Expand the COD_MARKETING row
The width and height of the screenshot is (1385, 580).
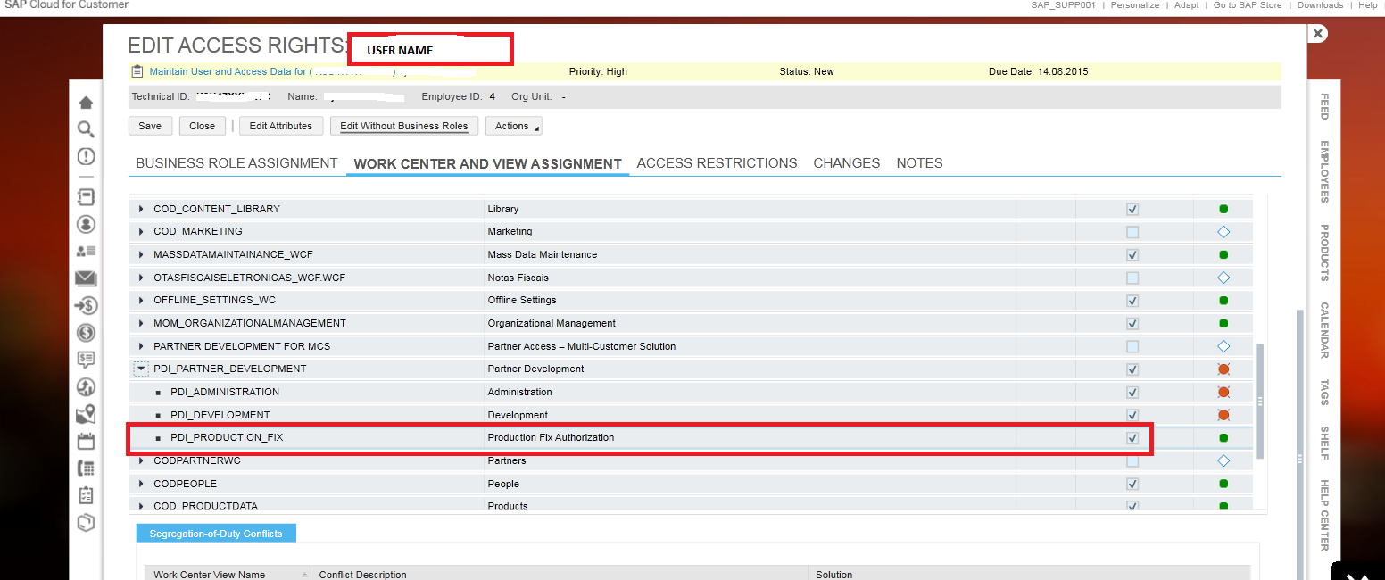141,232
